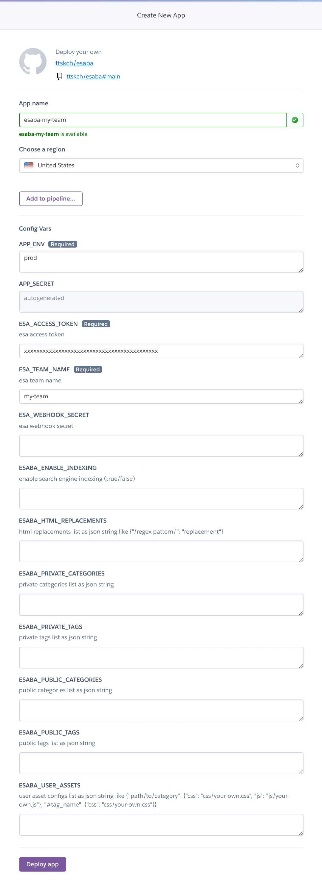322x885 pixels.
Task: Click the United States flag icon
Action: click(x=29, y=165)
